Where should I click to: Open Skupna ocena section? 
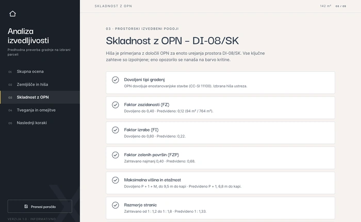tap(40, 71)
